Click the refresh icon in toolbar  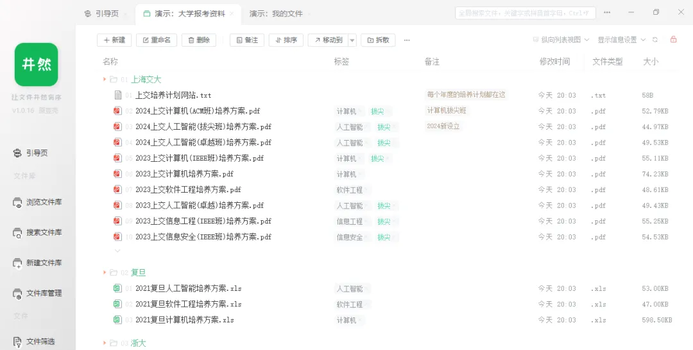655,40
